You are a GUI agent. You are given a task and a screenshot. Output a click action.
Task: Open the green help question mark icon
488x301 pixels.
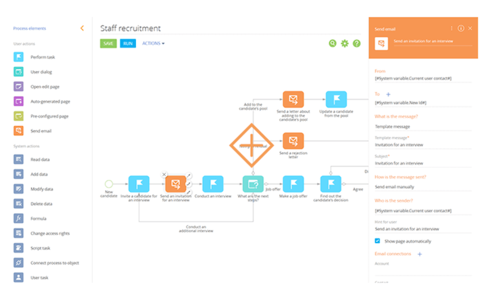(x=357, y=43)
